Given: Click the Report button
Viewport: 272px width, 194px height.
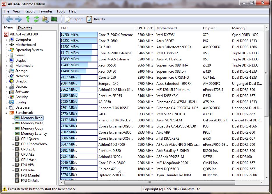Looking at the screenshot, I should (x=74, y=19).
